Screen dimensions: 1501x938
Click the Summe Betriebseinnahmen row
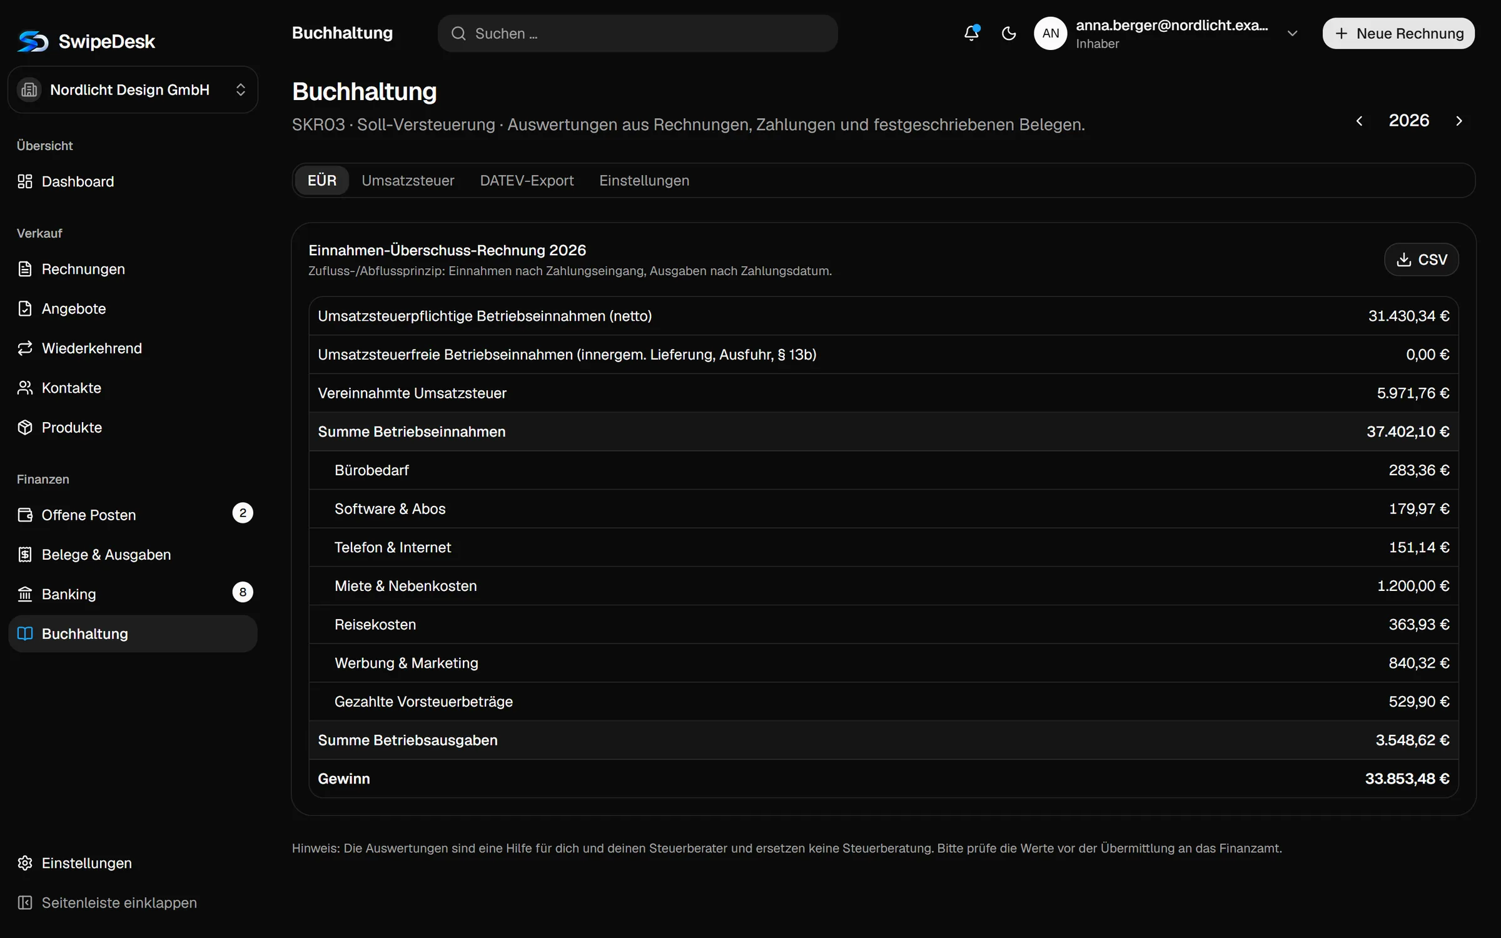884,431
